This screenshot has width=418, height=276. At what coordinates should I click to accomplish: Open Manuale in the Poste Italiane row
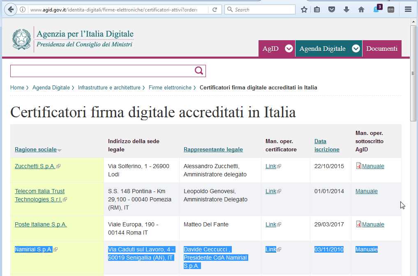[373, 224]
